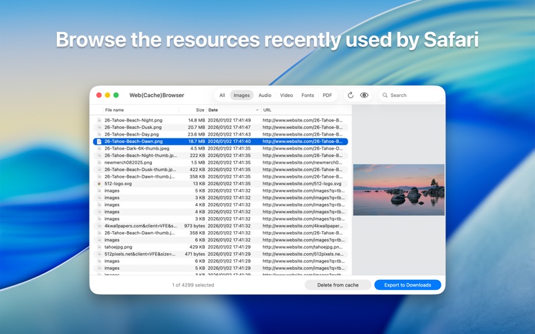Select the 26-Tahoe-Beach-Dusk.png row
535x334 pixels.
221,127
